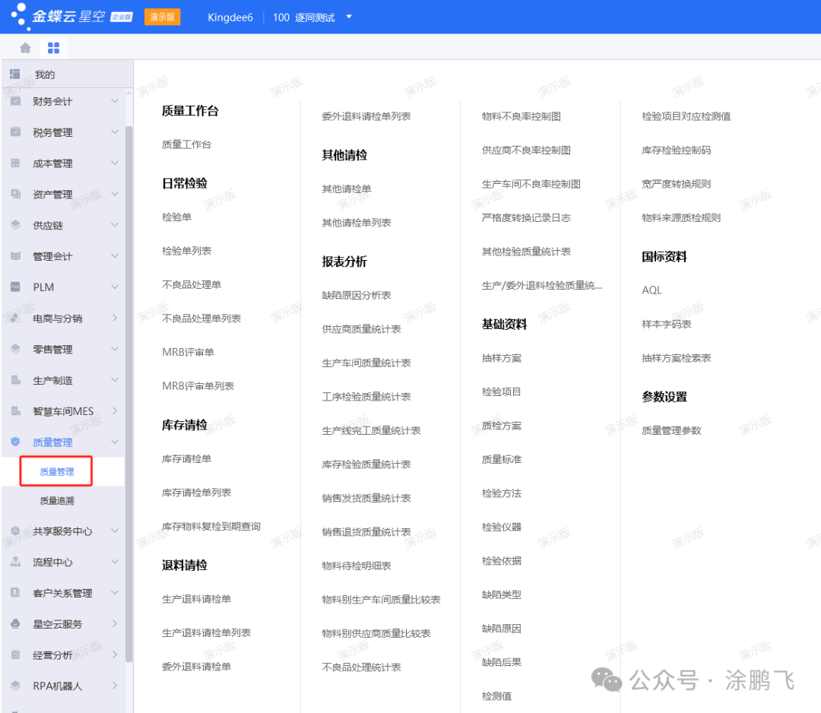Screen dimensions: 821x713
Task: Click the left sidebar vertical scrollbar
Action: (128, 380)
